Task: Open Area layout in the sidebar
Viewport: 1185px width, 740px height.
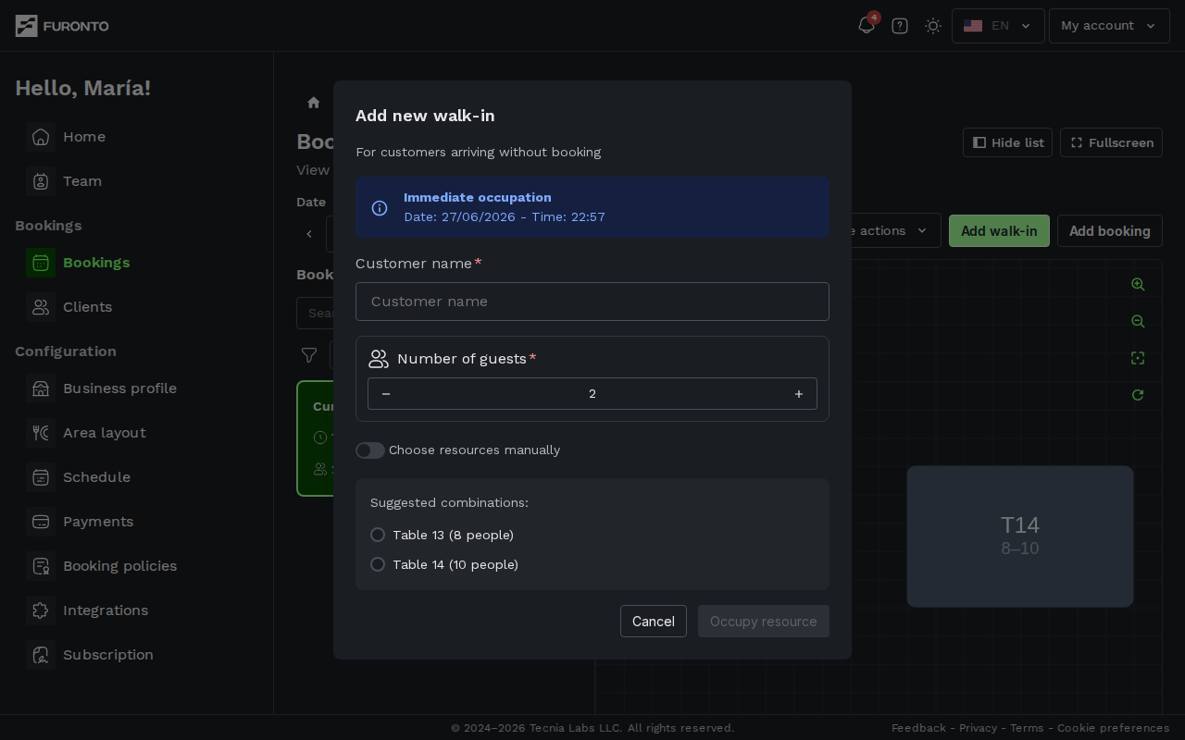Action: tap(105, 433)
